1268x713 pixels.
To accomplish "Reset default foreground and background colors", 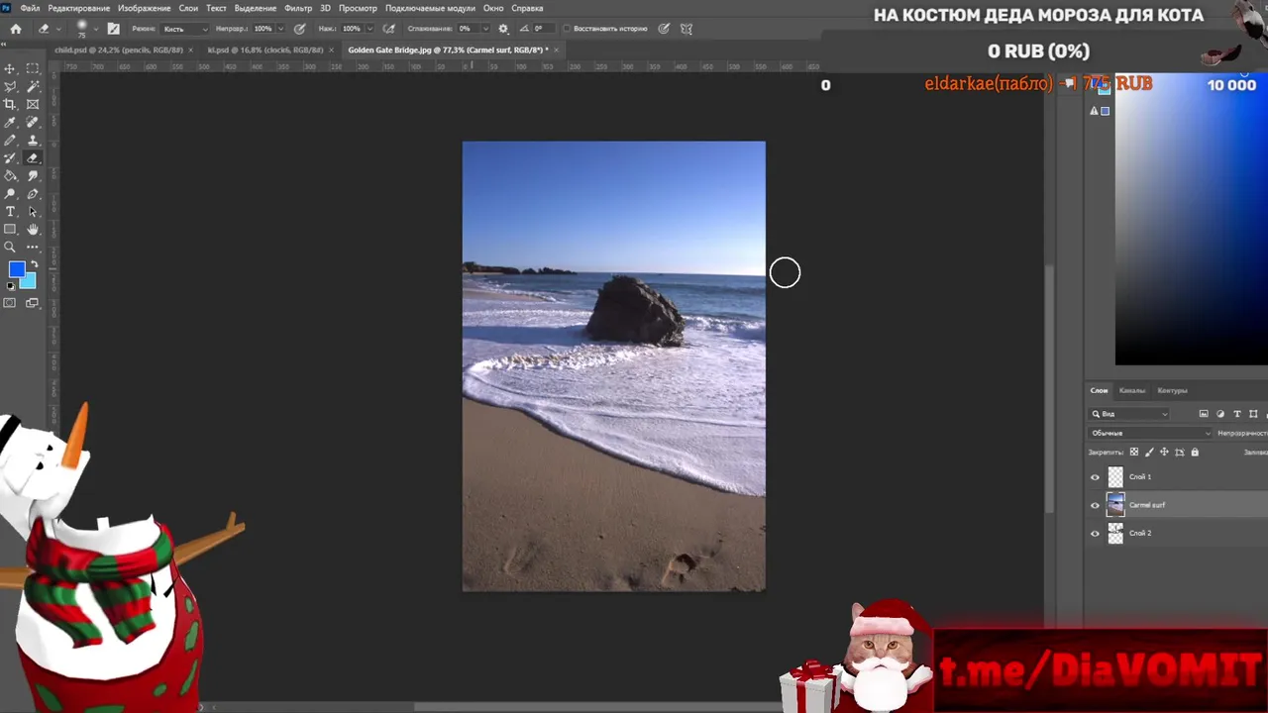I will [11, 286].
